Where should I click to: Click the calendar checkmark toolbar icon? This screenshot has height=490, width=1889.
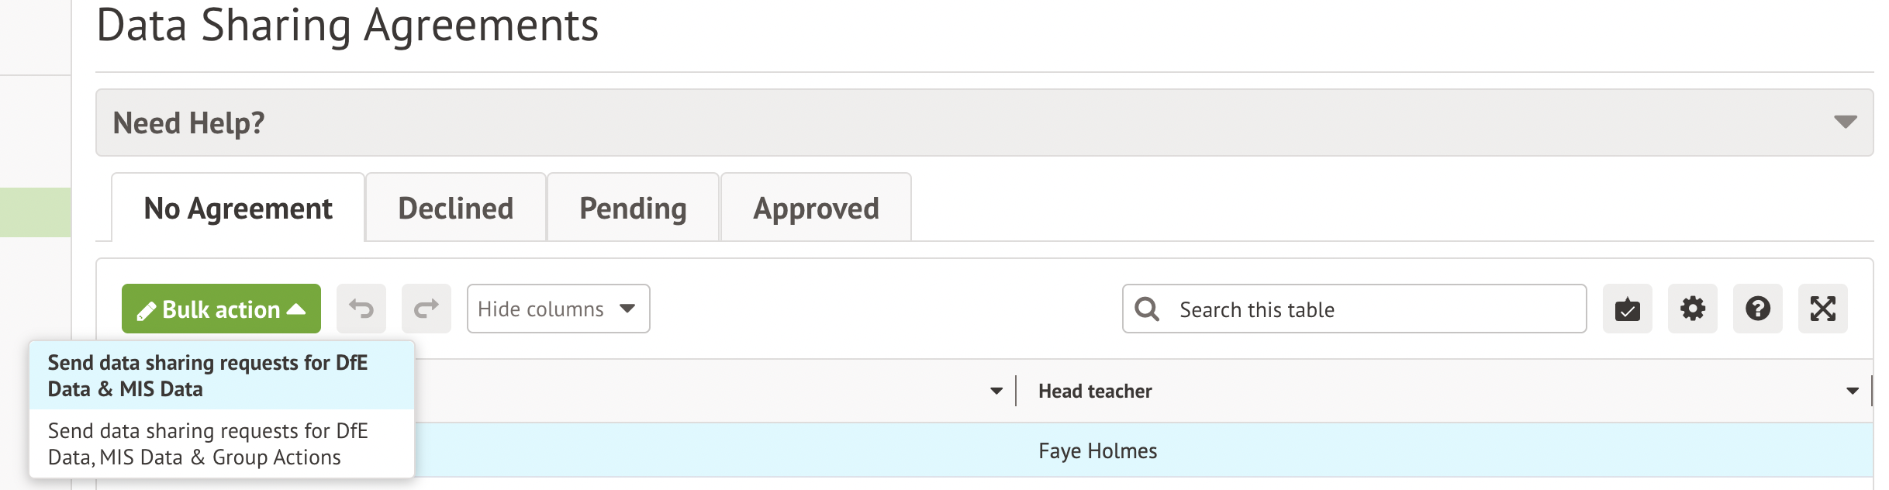pos(1627,309)
